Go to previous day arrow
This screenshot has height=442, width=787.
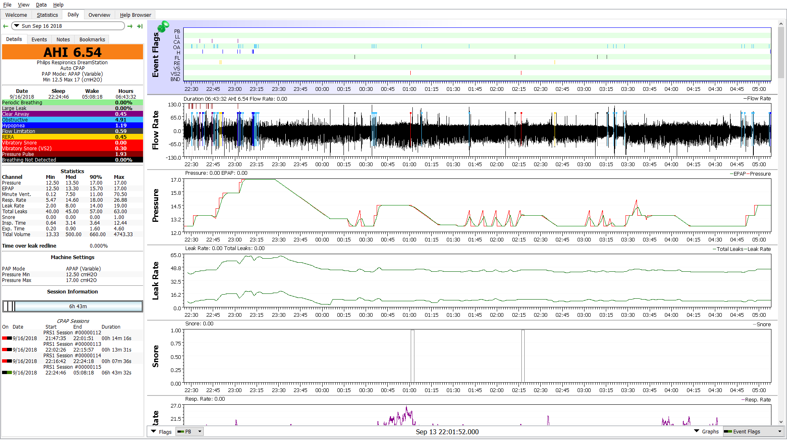[x=6, y=26]
